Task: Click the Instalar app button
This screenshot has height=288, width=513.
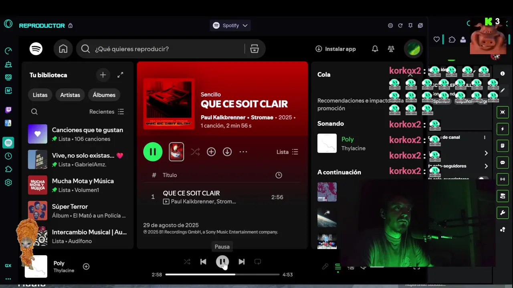Action: (335, 49)
